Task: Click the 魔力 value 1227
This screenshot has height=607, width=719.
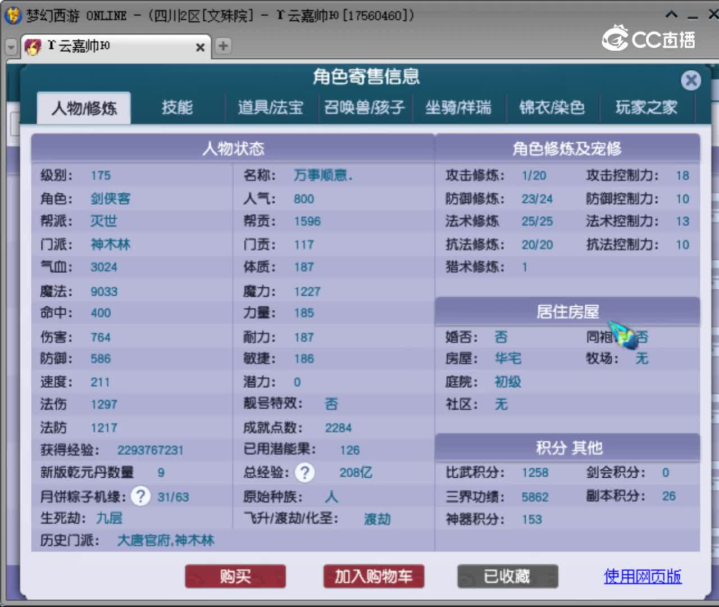Action: click(307, 291)
